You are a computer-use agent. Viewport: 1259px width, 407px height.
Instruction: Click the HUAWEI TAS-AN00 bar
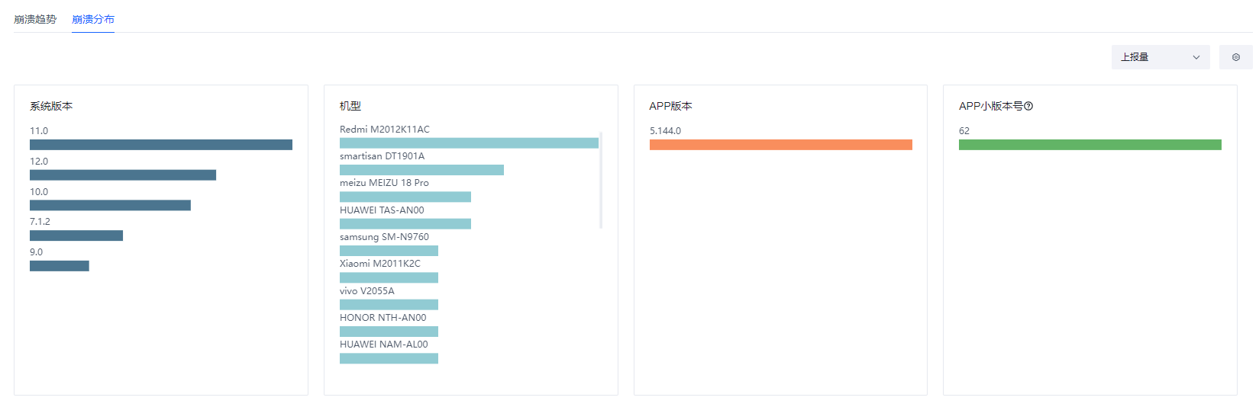[405, 224]
